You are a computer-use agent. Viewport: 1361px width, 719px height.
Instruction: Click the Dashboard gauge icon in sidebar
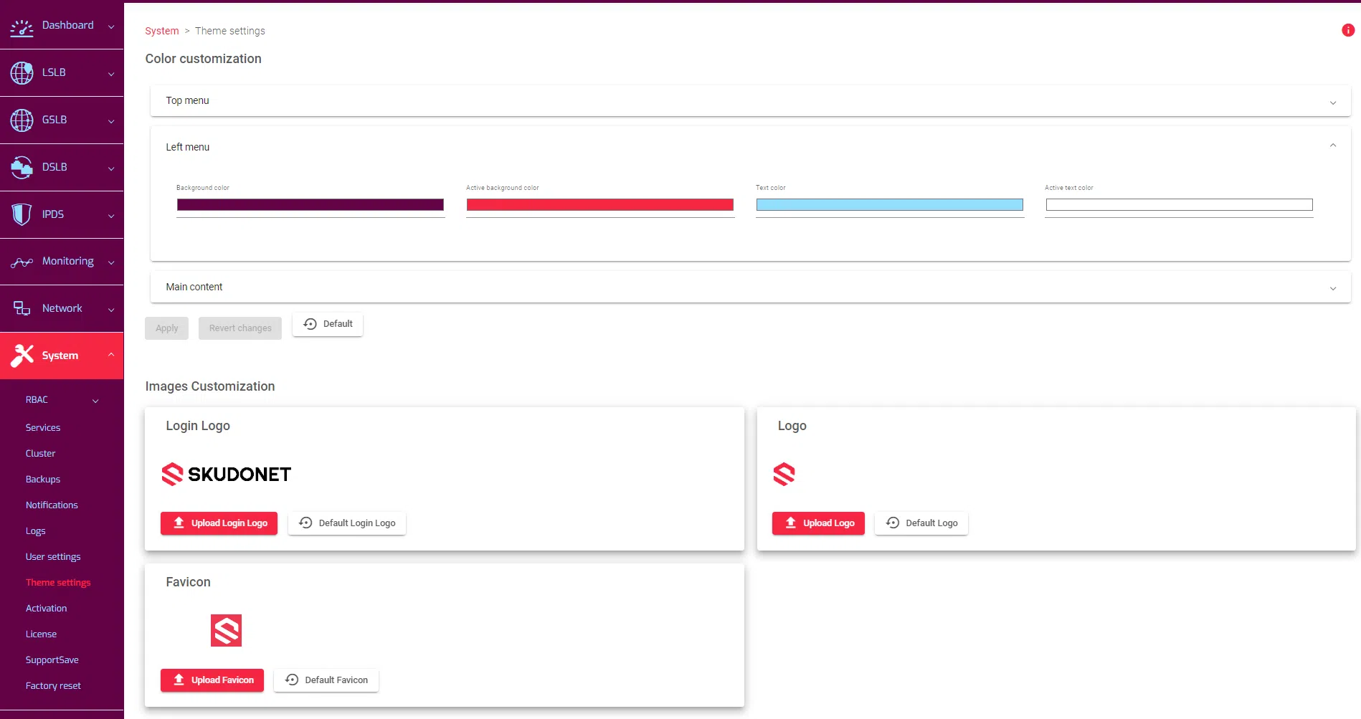(22, 27)
